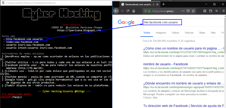Open the Más dropdown in Google
The height and width of the screenshot is (108, 226).
(x=213, y=33)
